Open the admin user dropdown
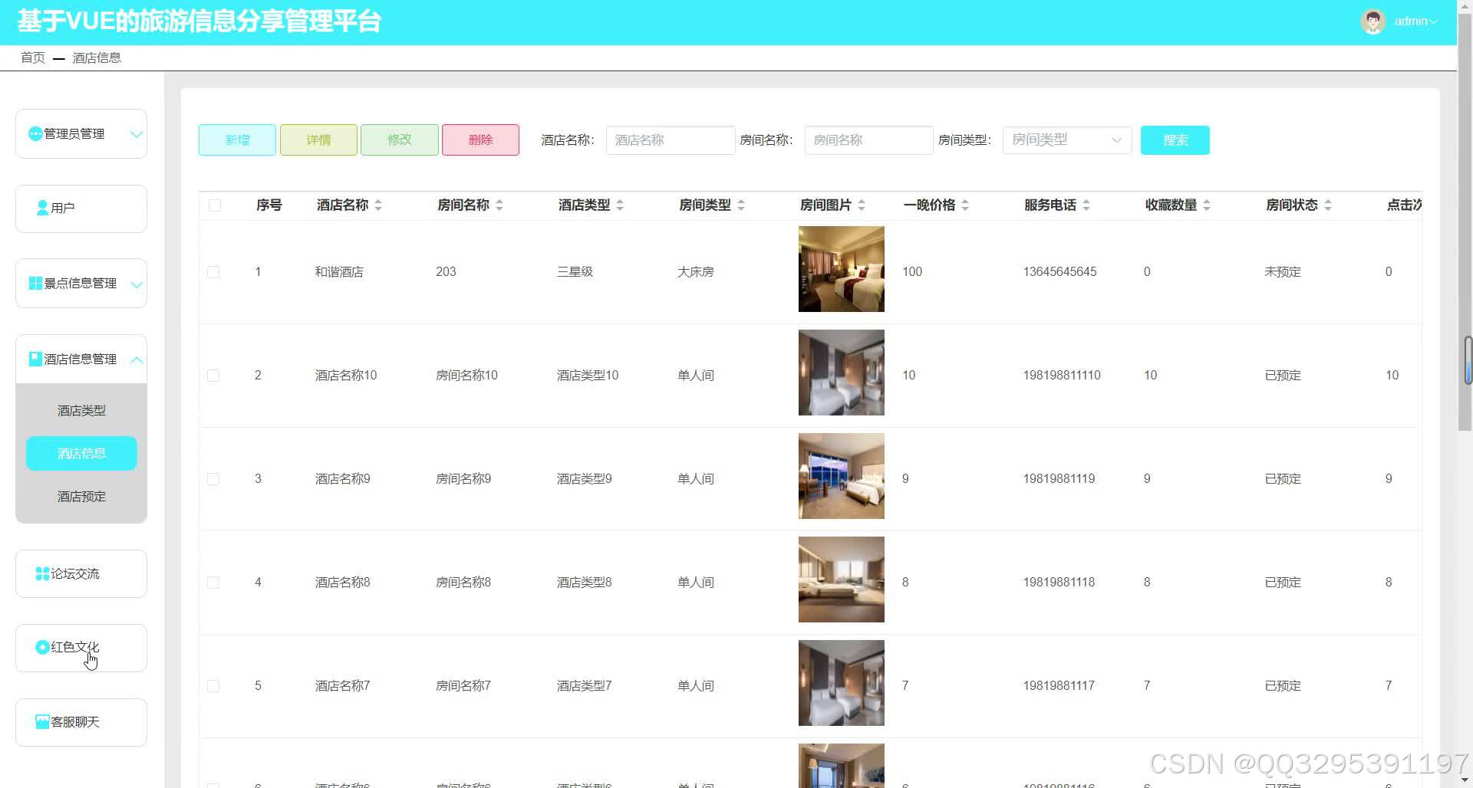This screenshot has width=1473, height=788. 1415,21
